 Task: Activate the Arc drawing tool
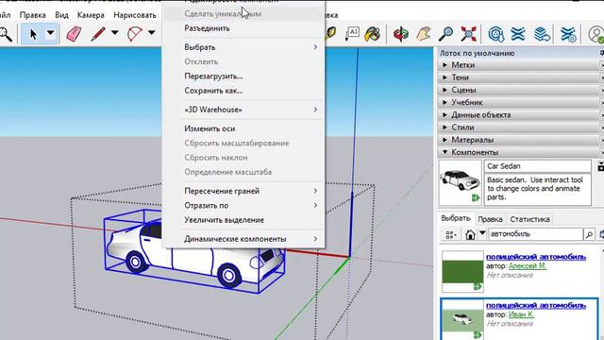[135, 34]
